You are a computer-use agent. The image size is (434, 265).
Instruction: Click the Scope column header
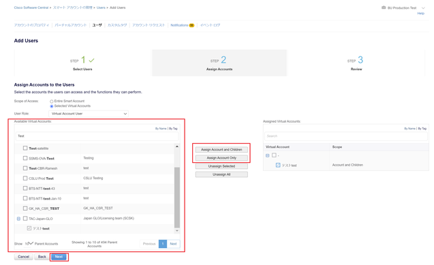[337, 147]
